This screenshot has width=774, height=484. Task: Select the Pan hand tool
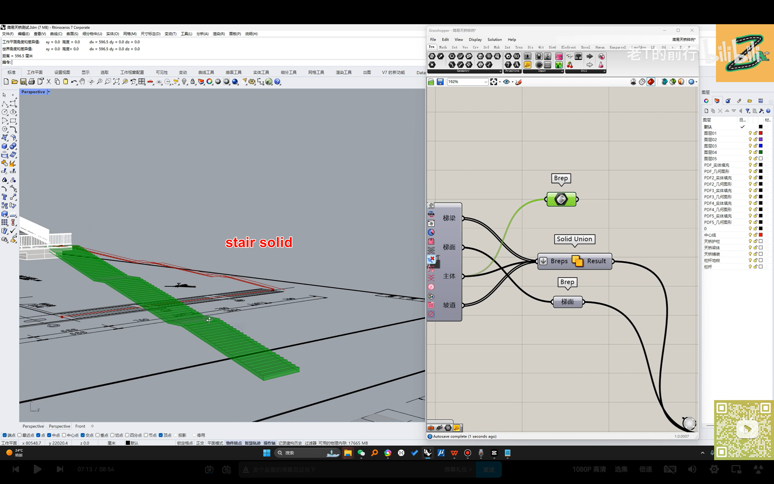[82, 82]
